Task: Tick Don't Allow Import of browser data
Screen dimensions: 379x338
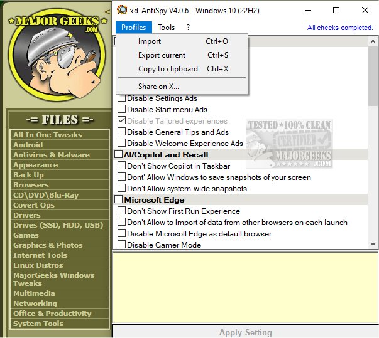Action: point(121,222)
